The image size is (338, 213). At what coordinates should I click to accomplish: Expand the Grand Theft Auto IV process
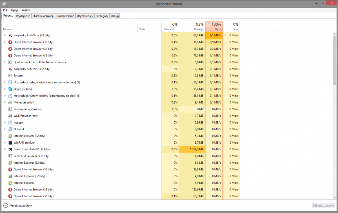click(5, 149)
